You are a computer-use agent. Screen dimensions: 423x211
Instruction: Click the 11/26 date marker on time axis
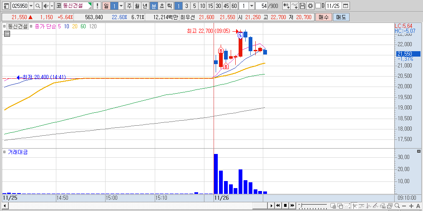click(221, 198)
